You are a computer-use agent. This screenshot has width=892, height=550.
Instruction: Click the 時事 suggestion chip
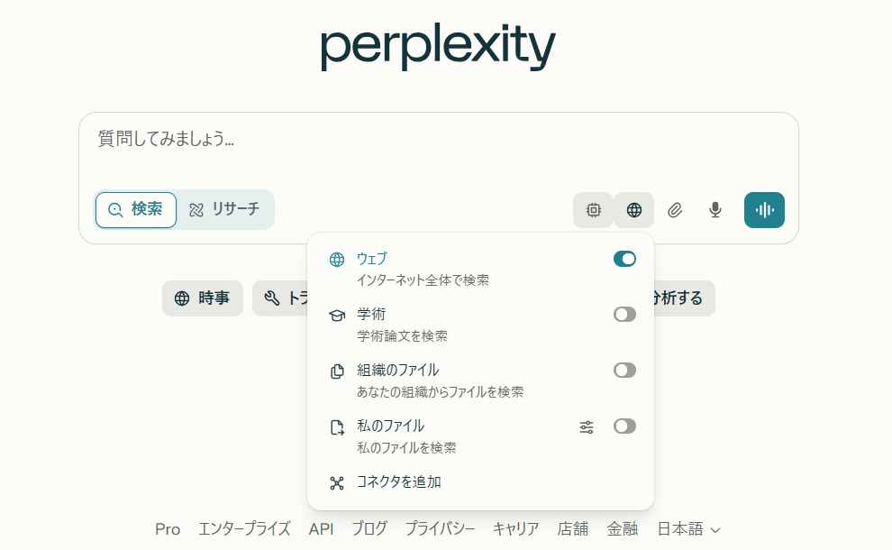pos(203,298)
